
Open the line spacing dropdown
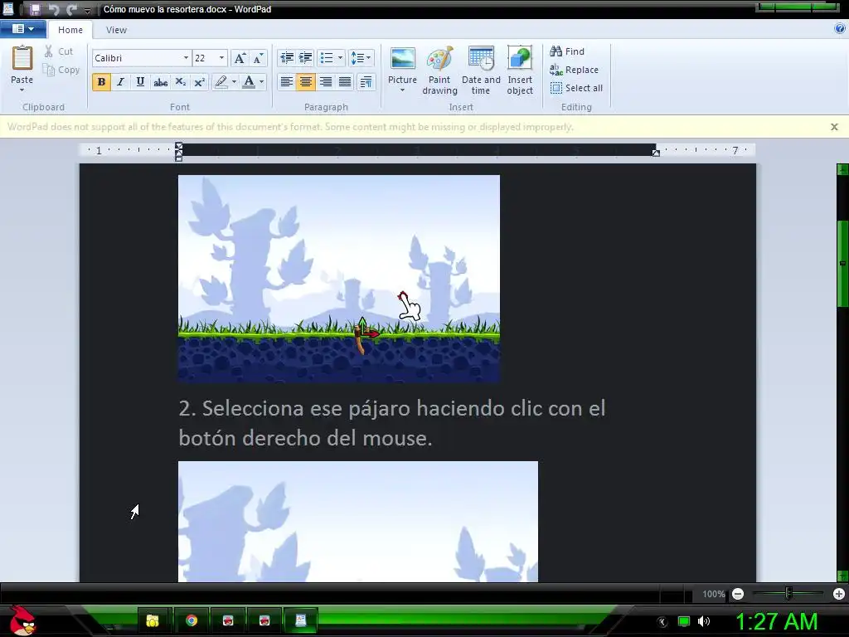(361, 58)
